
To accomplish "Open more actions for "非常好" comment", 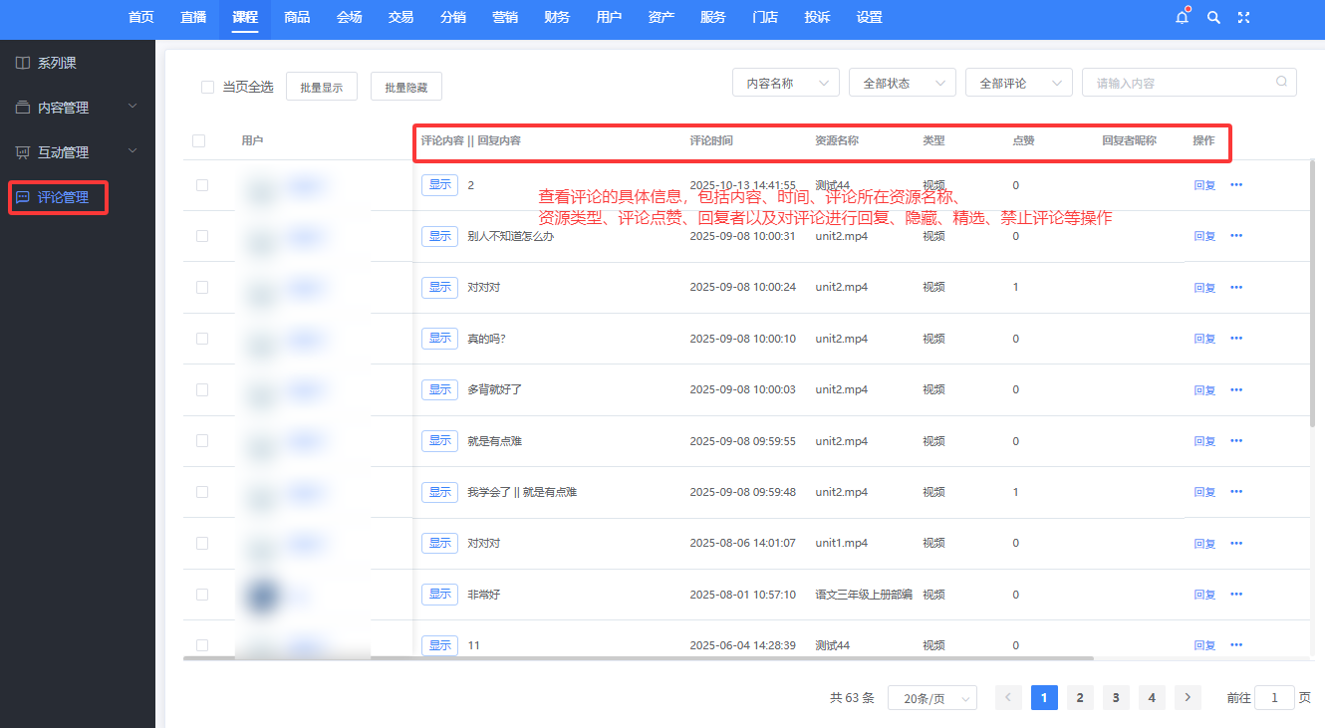I will pyautogui.click(x=1236, y=595).
